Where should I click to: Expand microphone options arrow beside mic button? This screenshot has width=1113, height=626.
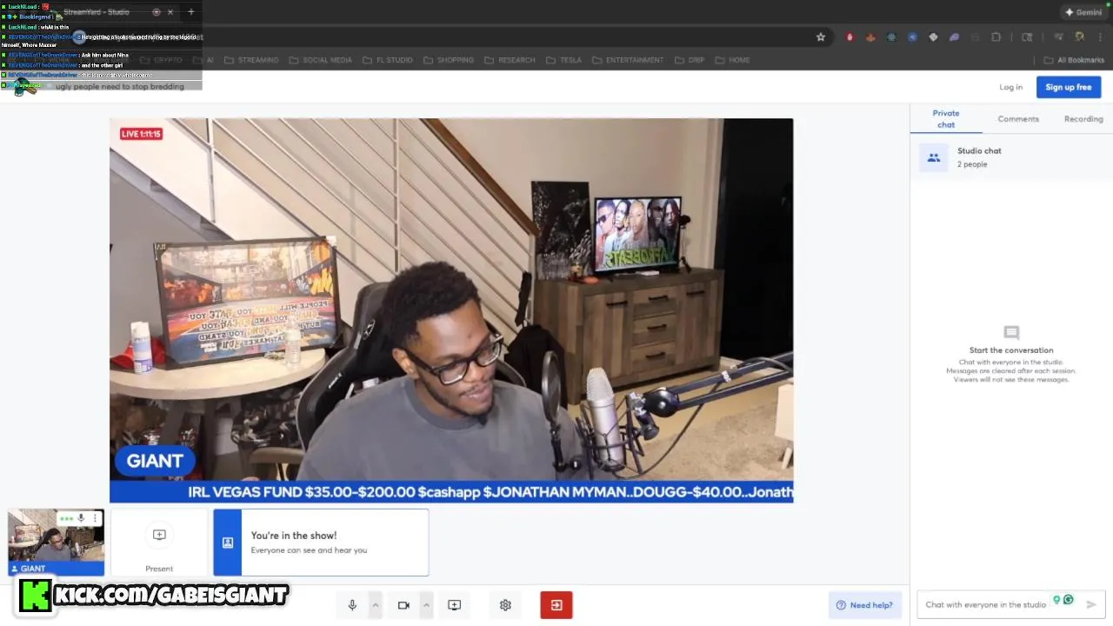coord(376,605)
